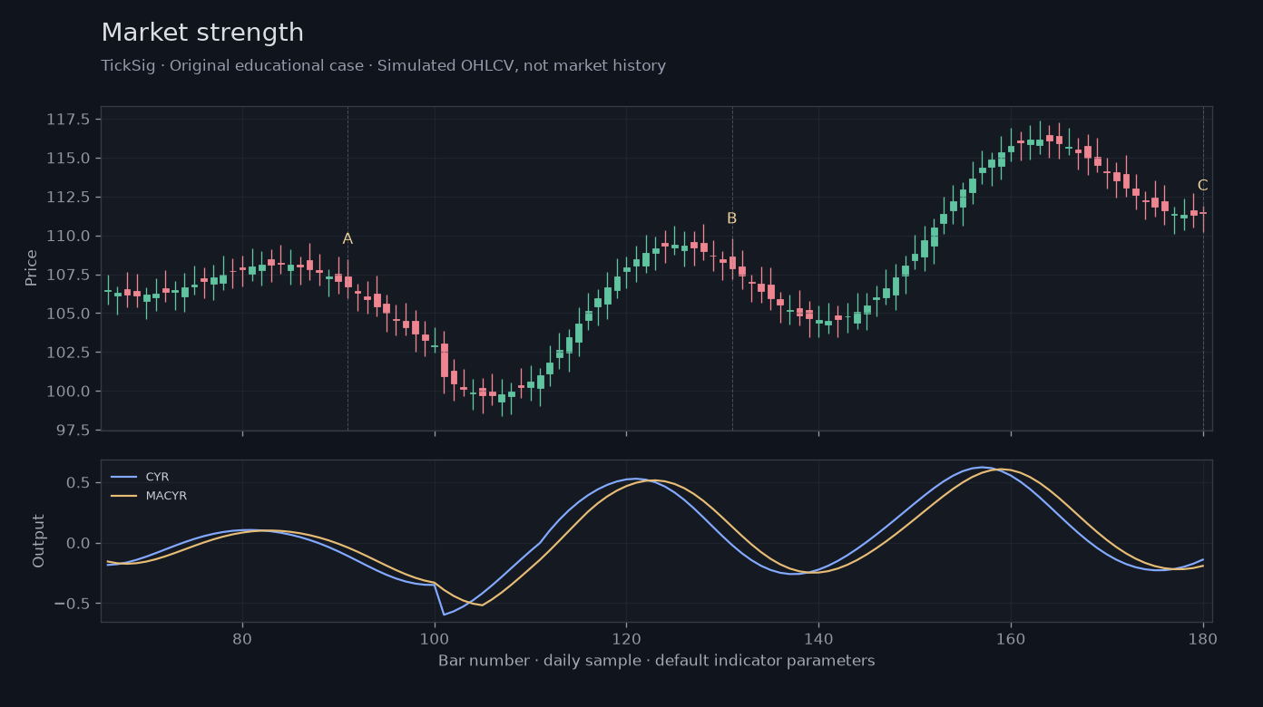Viewport: 1263px width, 707px height.
Task: Click the 105.0 price tick label
Action: [69, 314]
